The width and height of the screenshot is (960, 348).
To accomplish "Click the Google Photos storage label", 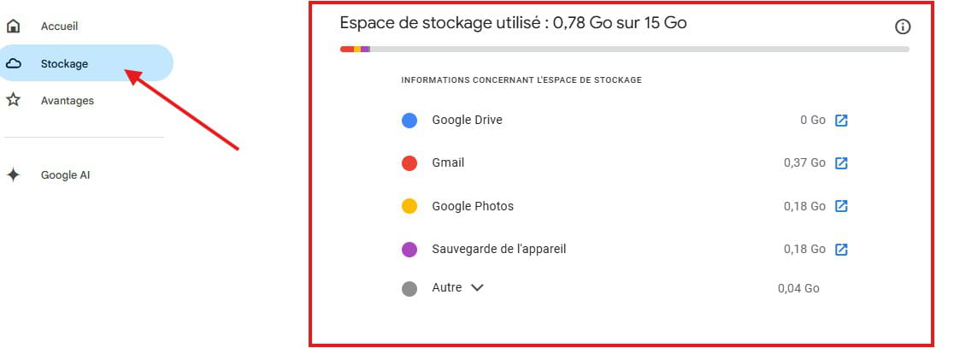I will point(473,206).
